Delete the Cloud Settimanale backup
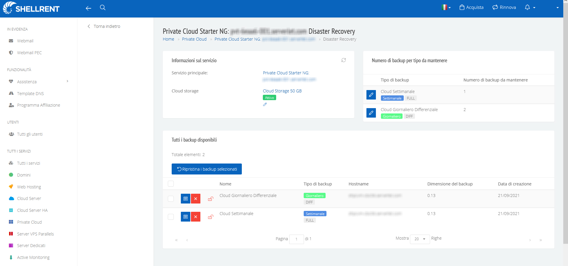Screen dimensions: 568x266 tap(196, 217)
